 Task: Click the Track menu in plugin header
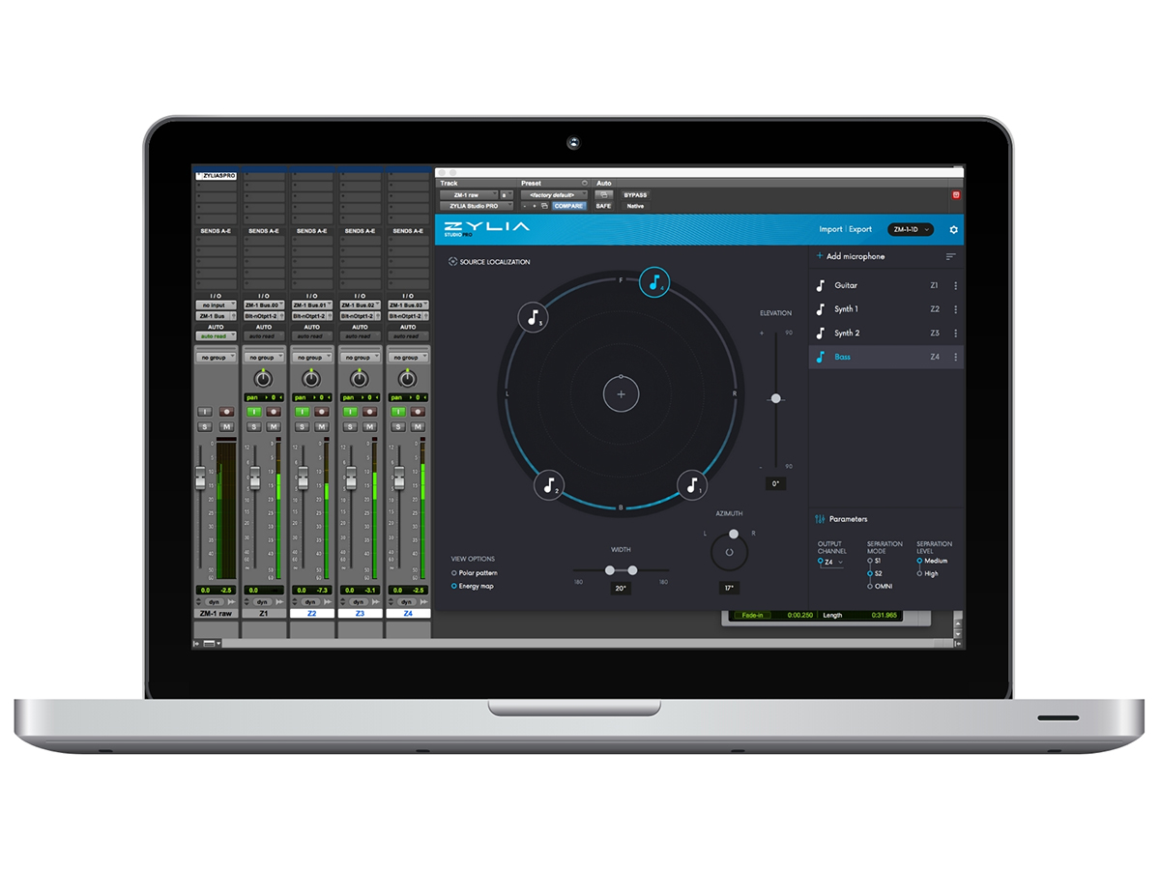coord(449,183)
